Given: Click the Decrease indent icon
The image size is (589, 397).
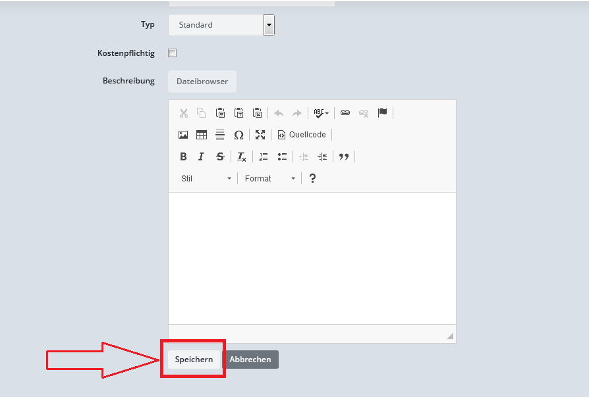Looking at the screenshot, I should 304,156.
